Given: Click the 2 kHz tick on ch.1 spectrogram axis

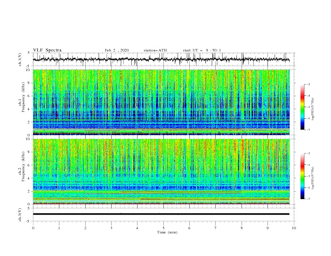Looking at the screenshot, I should click(29, 122).
